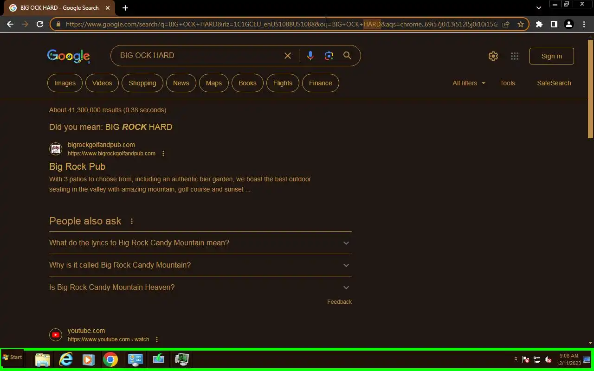Select the Finance filter
594x371 pixels.
(x=321, y=83)
